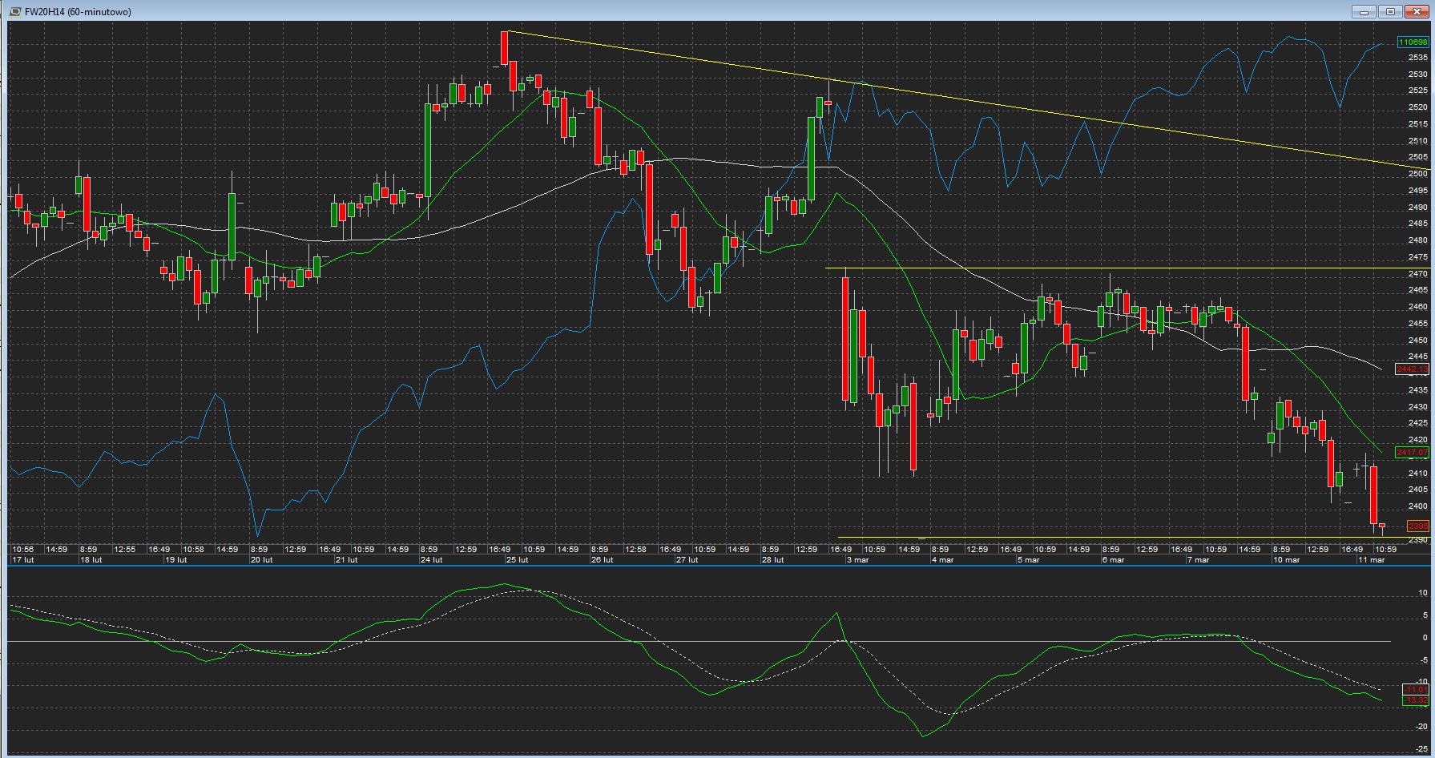Click the 21 lut date label
Image resolution: width=1435 pixels, height=758 pixels.
347,560
